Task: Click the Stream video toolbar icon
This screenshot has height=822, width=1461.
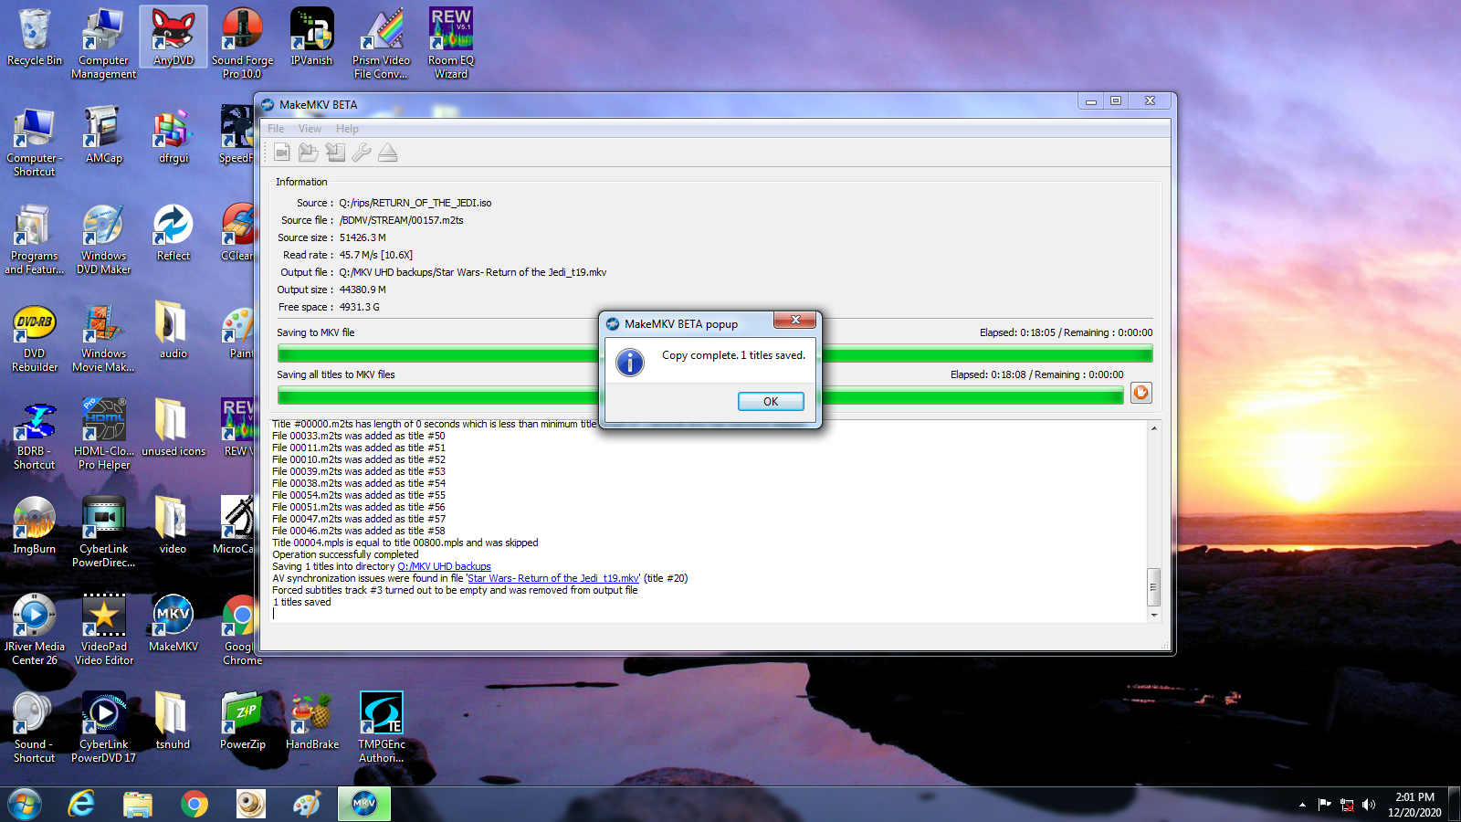Action: click(x=282, y=153)
